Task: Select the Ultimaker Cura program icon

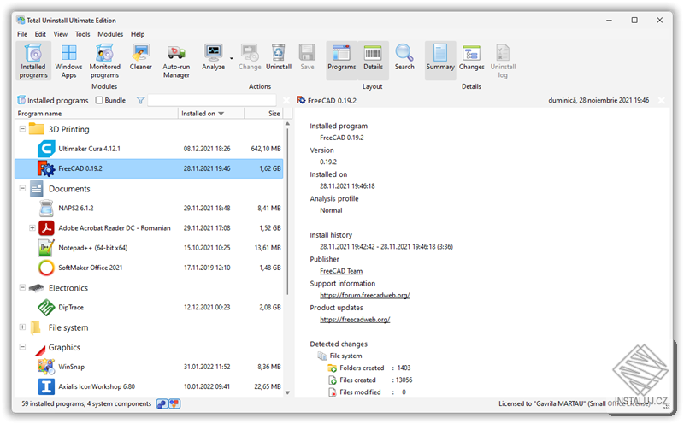Action: click(x=46, y=149)
